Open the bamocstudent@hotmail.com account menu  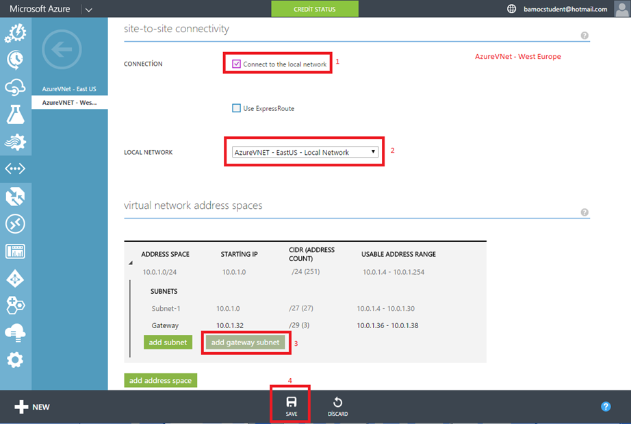565,10
